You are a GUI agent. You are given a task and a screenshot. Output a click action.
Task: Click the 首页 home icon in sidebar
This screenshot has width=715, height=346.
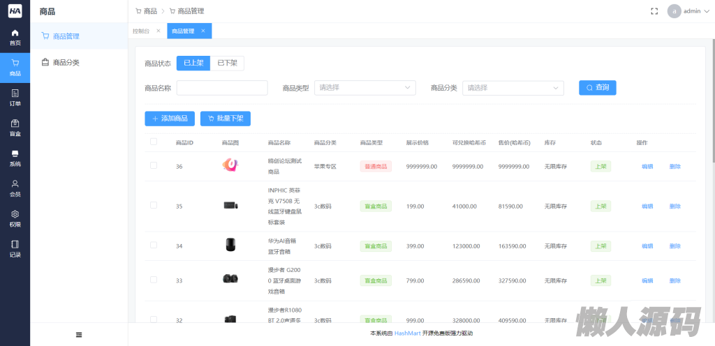click(15, 37)
